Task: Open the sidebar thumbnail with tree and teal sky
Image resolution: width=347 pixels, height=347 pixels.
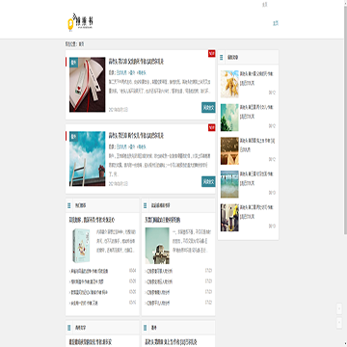Action: coord(229,118)
